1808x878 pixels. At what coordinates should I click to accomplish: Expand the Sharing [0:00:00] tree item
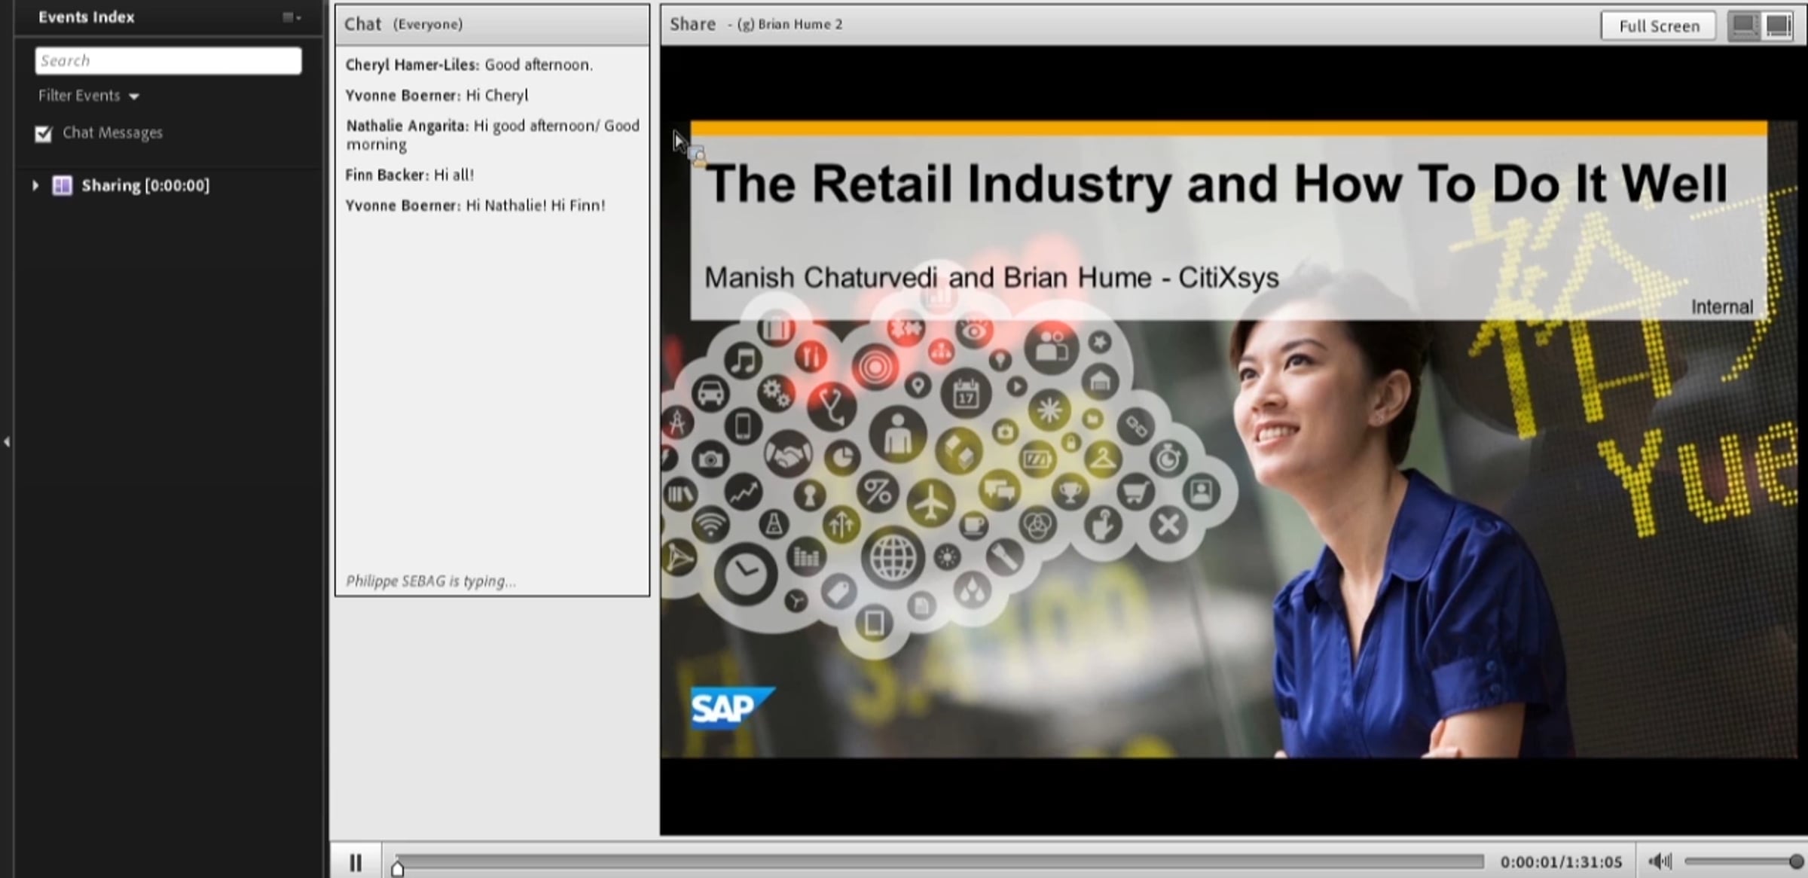(35, 185)
